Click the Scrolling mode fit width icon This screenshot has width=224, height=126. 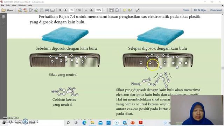pos(111,10)
